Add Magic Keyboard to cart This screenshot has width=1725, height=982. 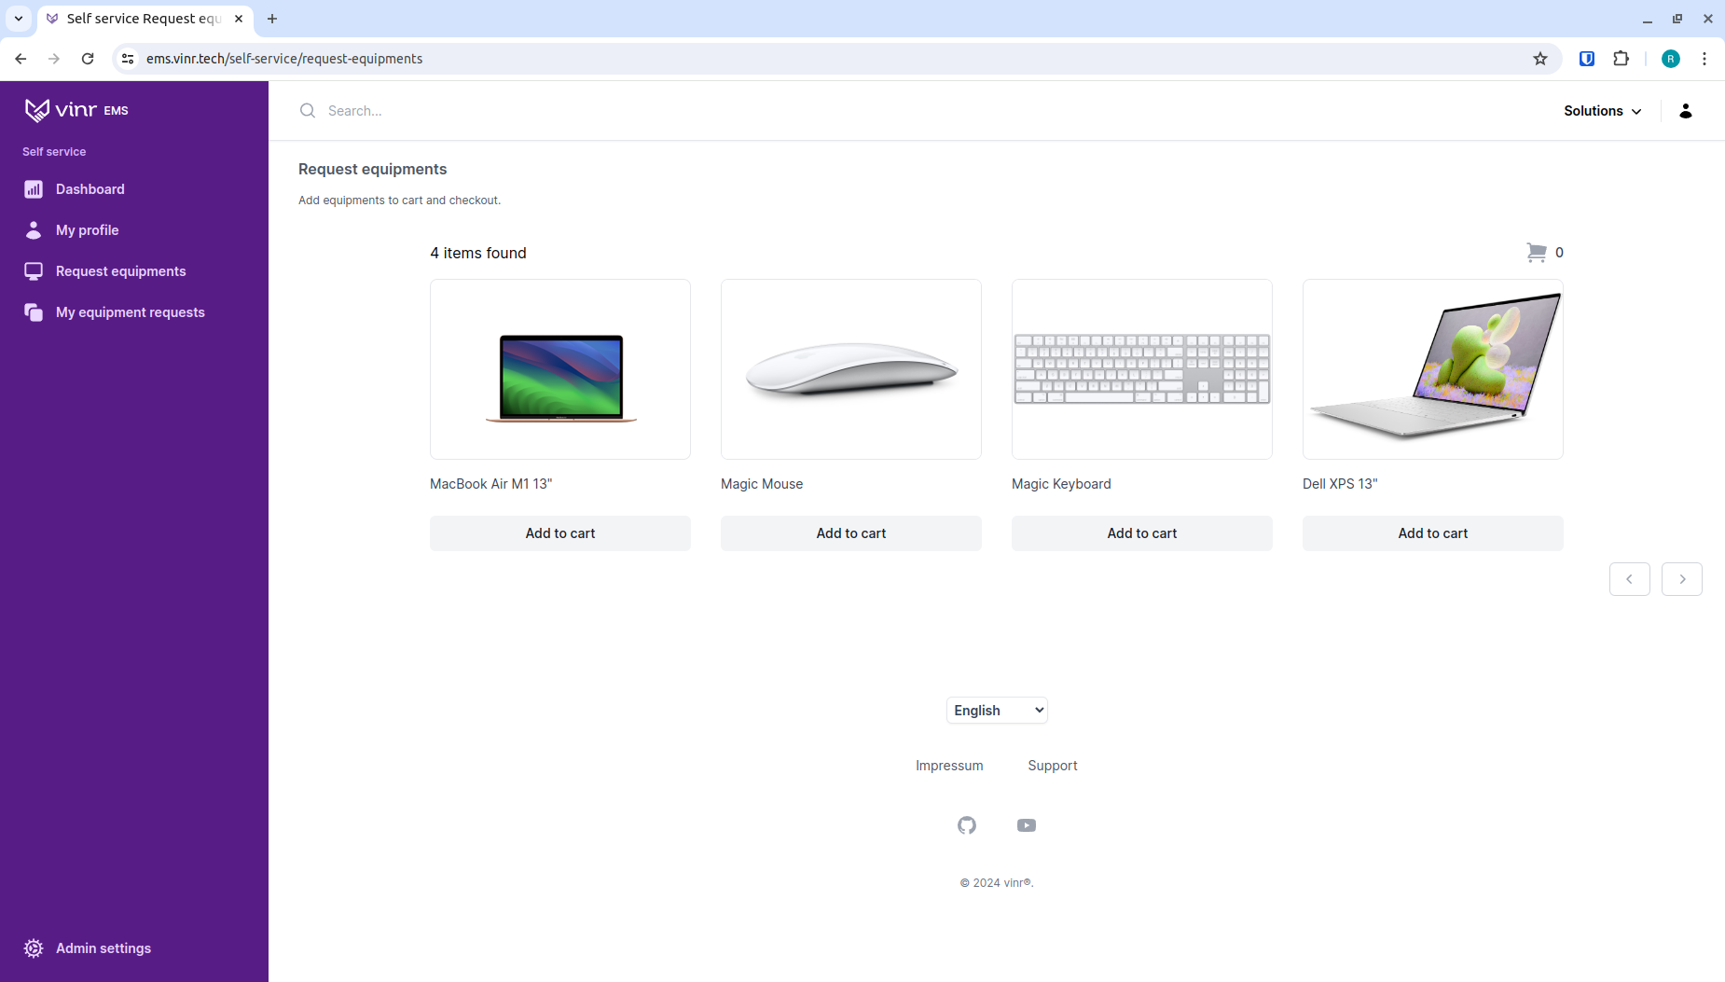coord(1142,533)
